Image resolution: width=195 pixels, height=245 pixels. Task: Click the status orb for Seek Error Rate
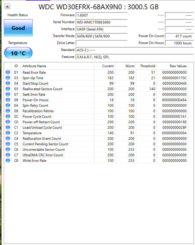point(8,94)
